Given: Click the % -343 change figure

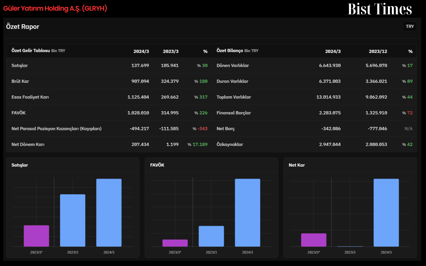Looking at the screenshot, I should pyautogui.click(x=200, y=129).
